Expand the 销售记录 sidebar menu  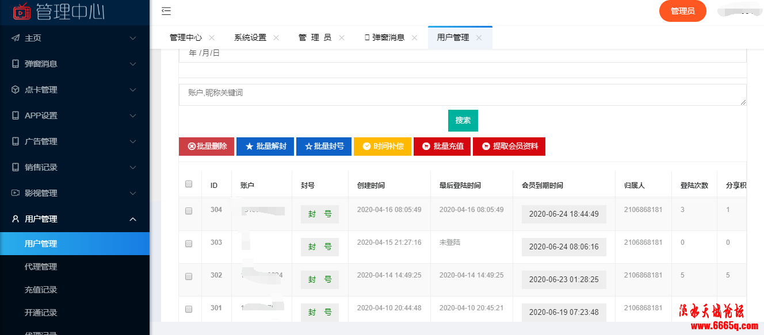(133, 167)
